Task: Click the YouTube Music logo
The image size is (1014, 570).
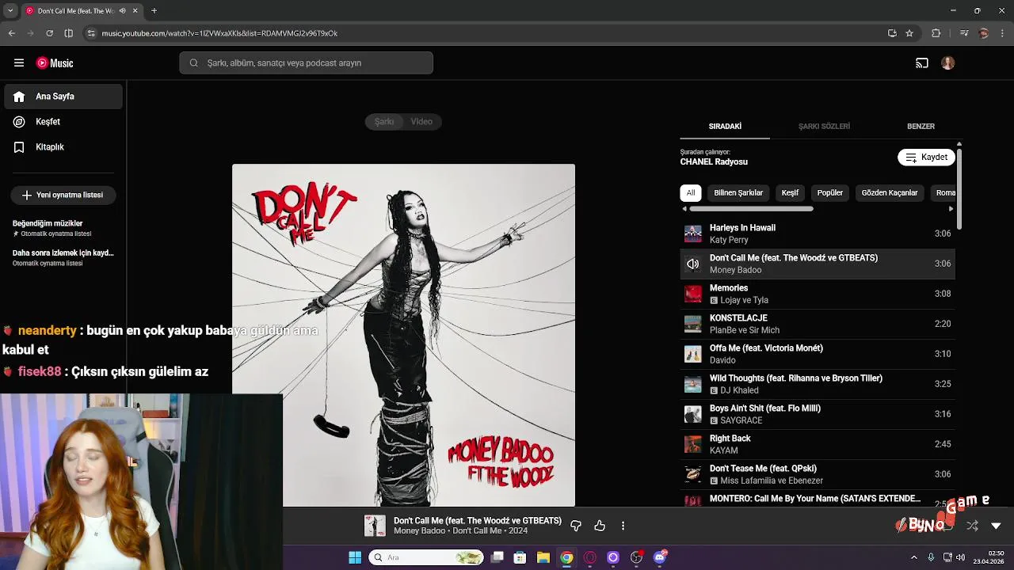Action: (55, 63)
